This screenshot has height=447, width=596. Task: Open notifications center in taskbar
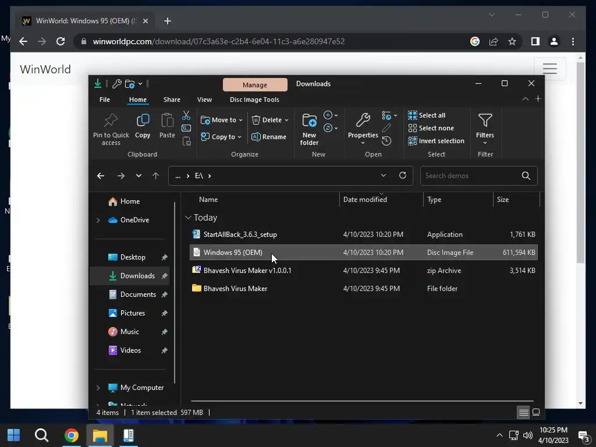click(583, 437)
